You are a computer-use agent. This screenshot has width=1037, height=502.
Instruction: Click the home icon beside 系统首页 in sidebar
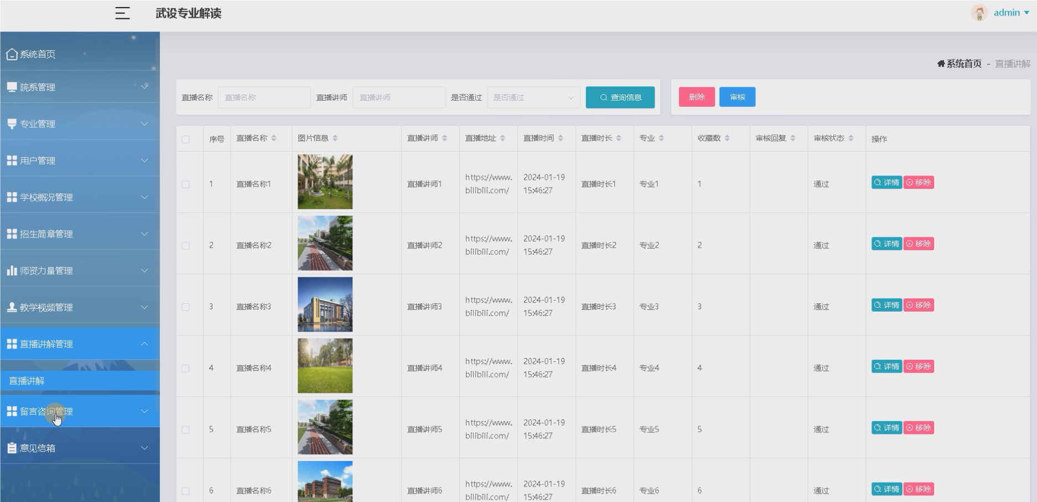pos(12,54)
